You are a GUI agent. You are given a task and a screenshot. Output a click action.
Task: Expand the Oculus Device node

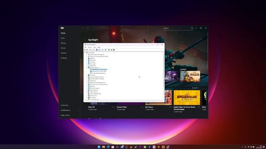click(x=87, y=90)
